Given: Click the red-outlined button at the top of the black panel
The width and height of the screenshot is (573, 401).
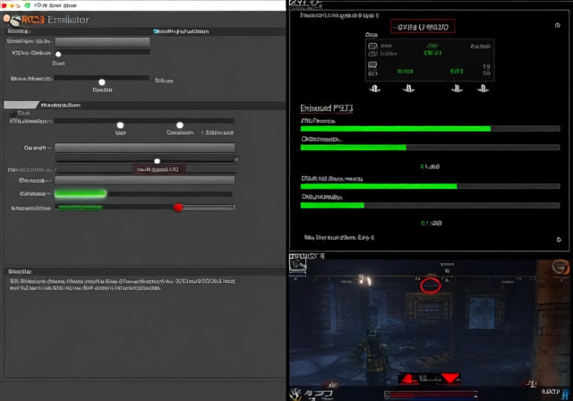Looking at the screenshot, I should (x=423, y=27).
